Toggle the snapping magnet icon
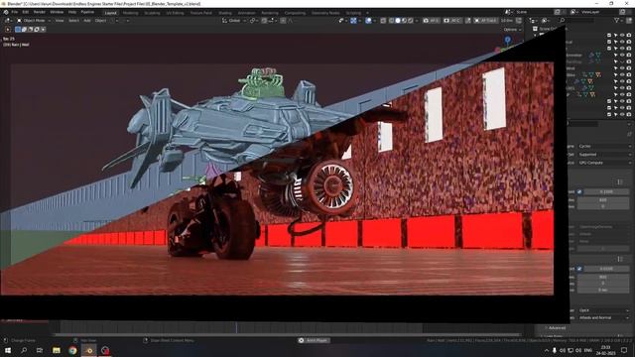Image resolution: width=635 pixels, height=357 pixels. tap(265, 20)
